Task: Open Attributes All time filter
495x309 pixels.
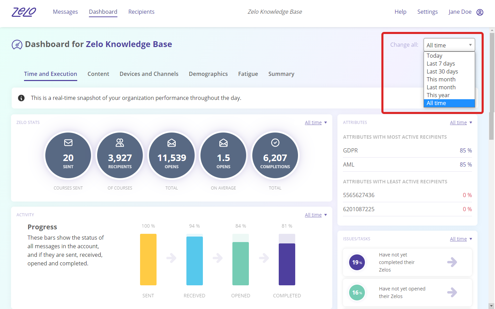Action: pos(461,123)
